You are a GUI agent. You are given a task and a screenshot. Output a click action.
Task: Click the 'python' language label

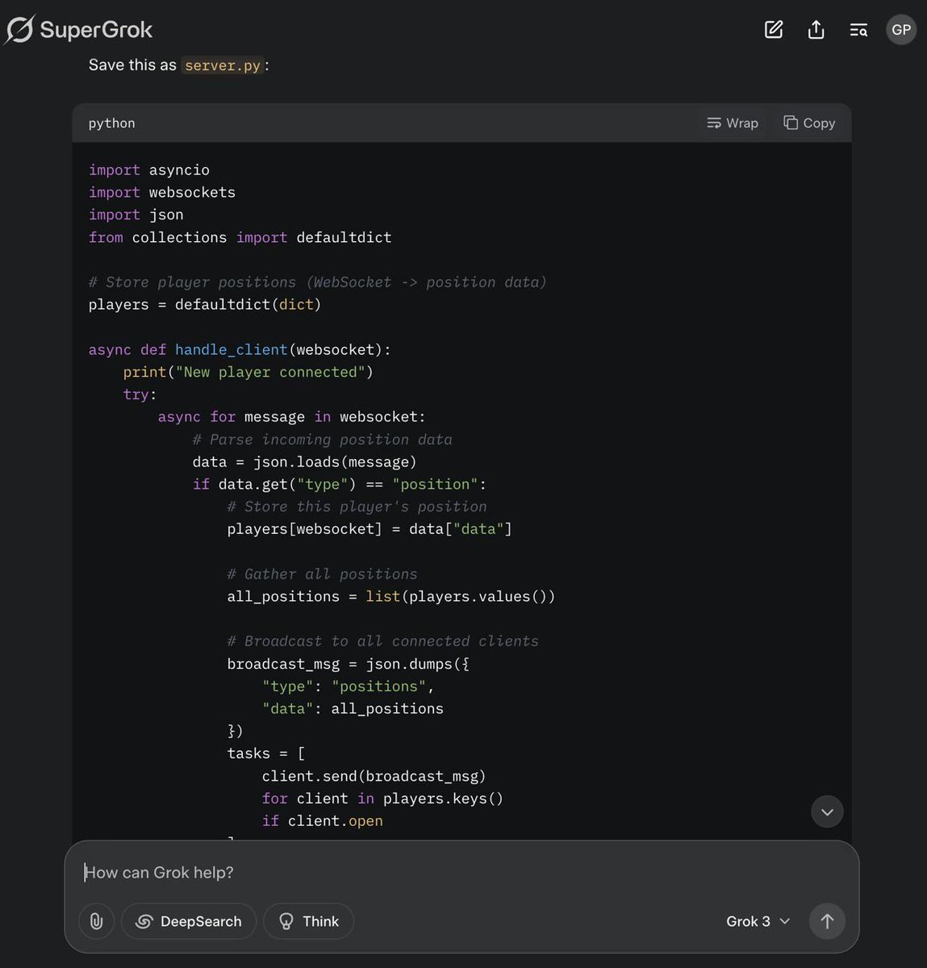(111, 123)
